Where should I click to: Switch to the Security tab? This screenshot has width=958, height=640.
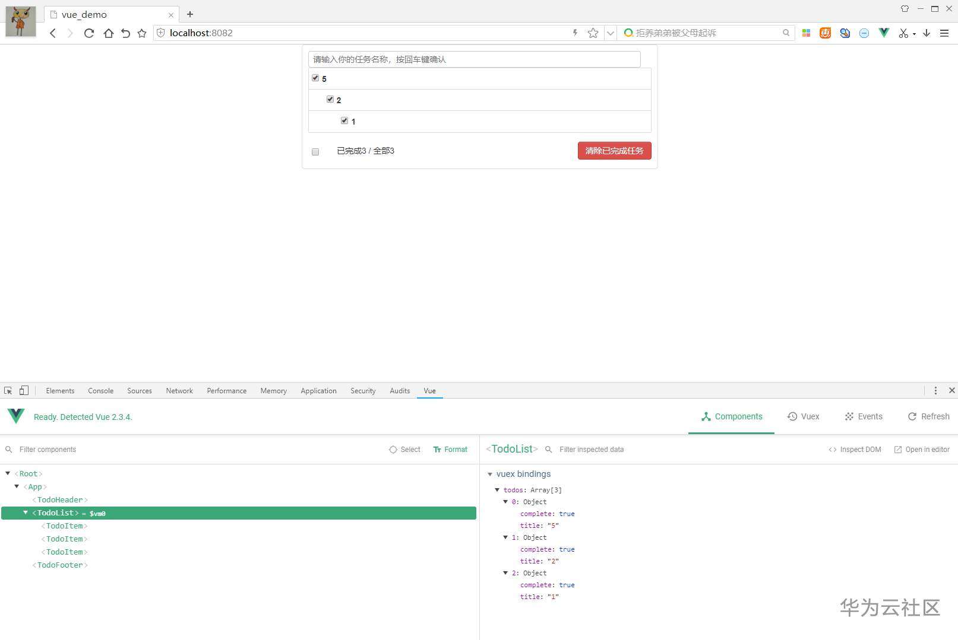(363, 391)
